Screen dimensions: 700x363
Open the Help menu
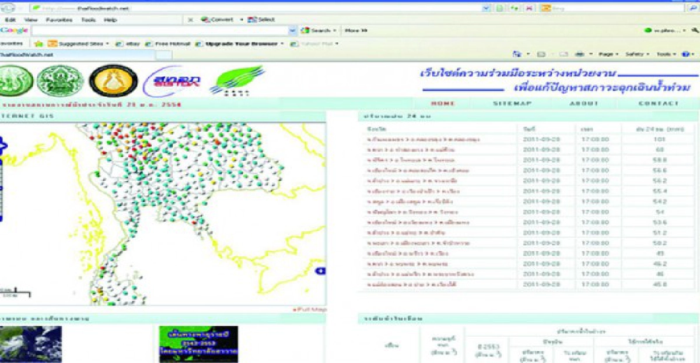[x=110, y=19]
